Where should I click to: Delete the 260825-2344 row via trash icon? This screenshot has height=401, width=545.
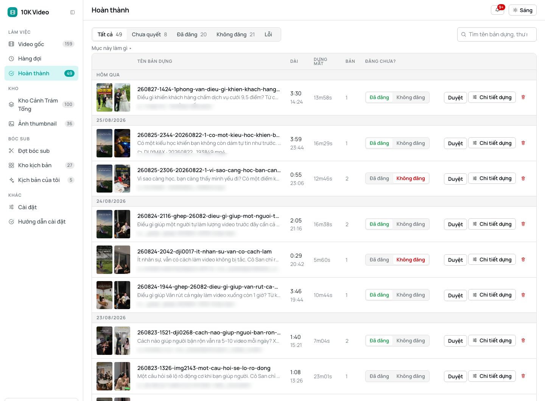pyautogui.click(x=523, y=143)
